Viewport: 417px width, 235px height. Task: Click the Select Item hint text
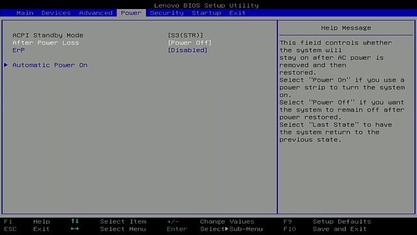pyautogui.click(x=123, y=221)
